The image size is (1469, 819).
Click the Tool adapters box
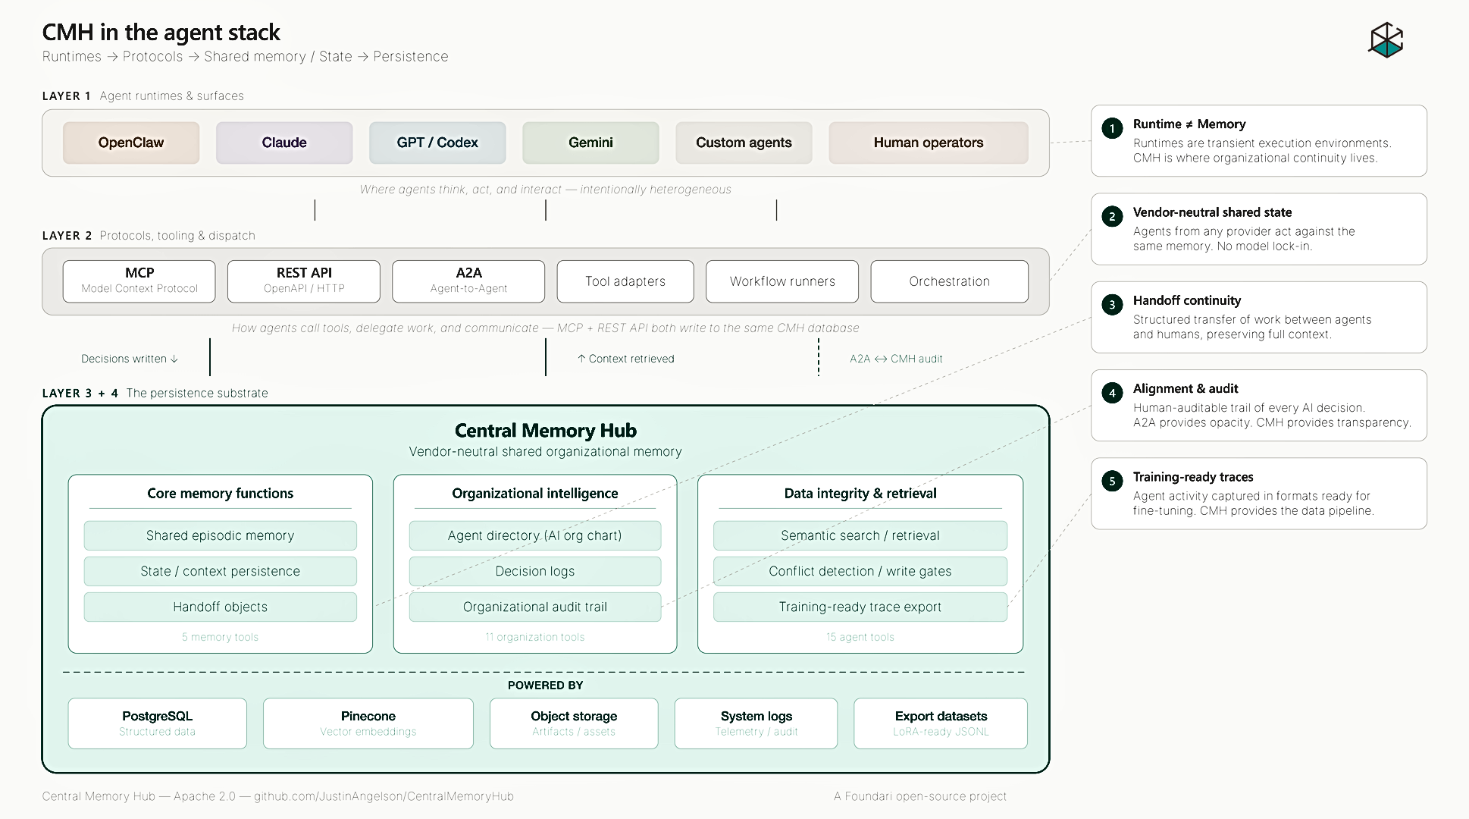(x=625, y=281)
